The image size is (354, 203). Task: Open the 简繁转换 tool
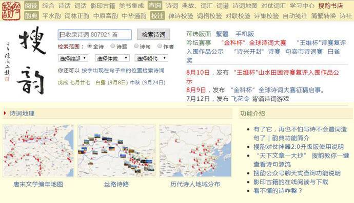(x=324, y=16)
